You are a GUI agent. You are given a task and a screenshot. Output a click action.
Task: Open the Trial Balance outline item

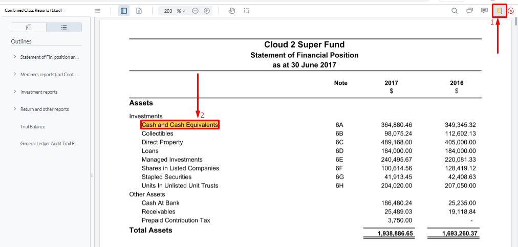click(33, 126)
